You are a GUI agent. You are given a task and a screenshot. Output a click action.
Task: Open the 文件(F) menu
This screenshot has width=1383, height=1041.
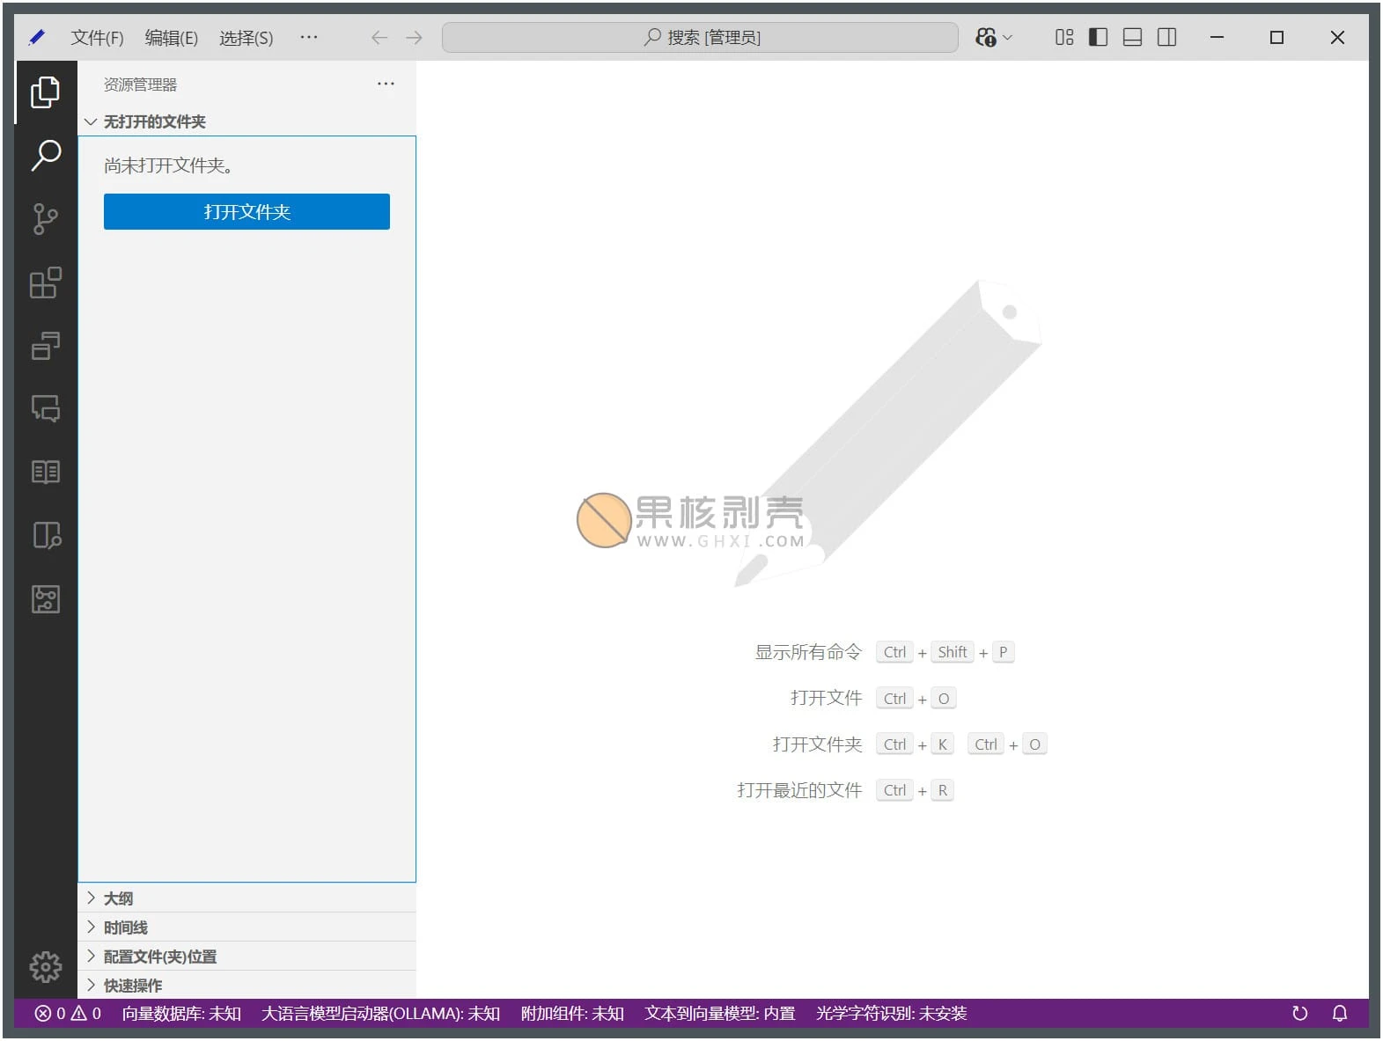(97, 38)
